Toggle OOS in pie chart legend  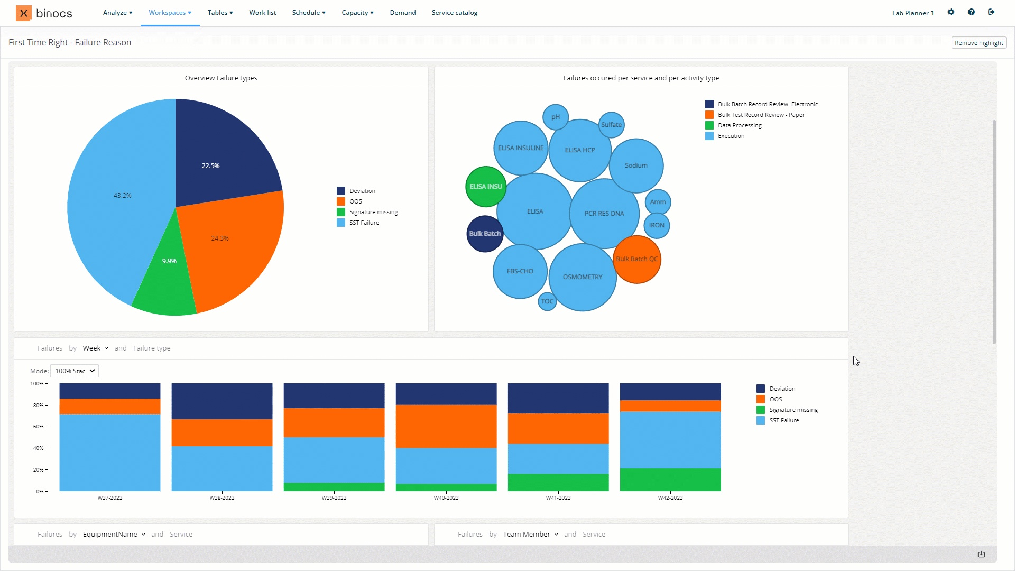(x=349, y=201)
